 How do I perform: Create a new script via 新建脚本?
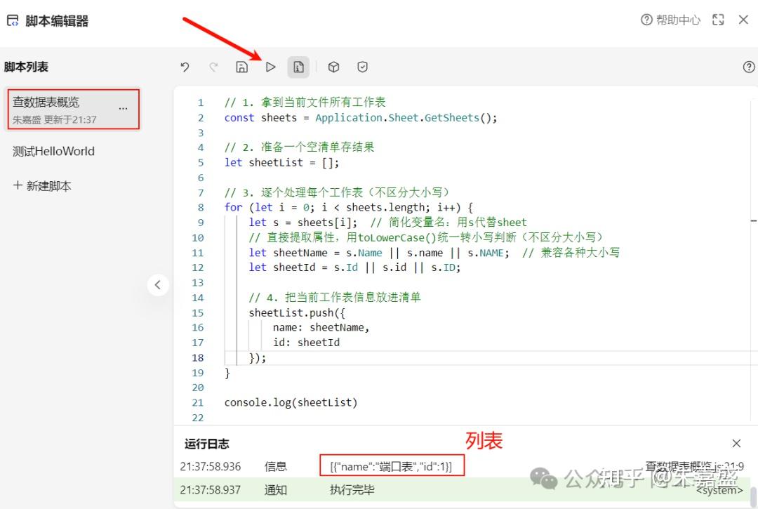(42, 185)
